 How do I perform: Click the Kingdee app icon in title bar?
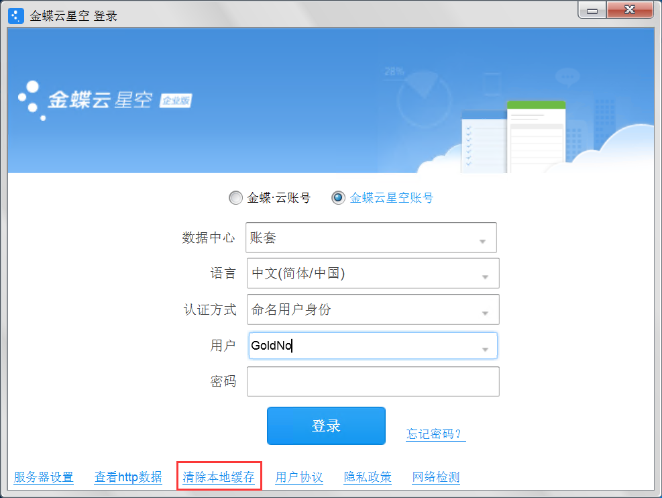[x=16, y=16]
